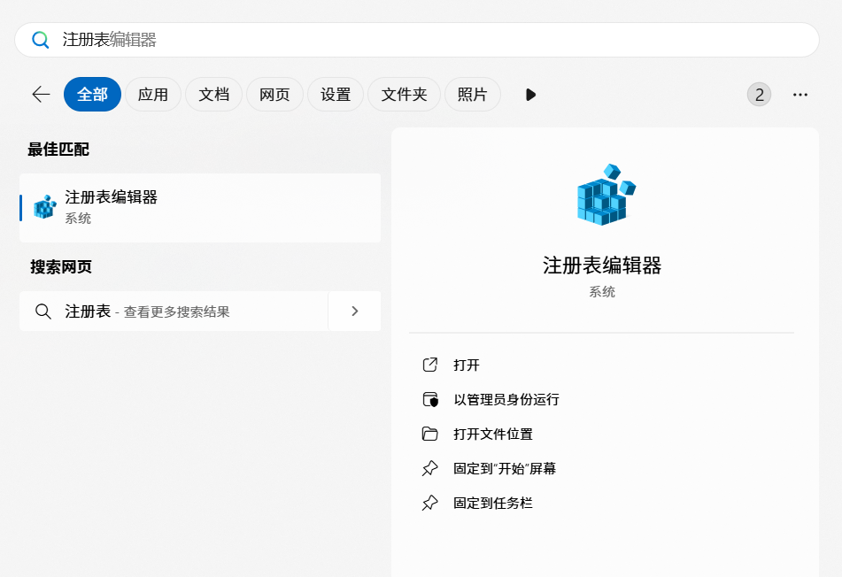Image resolution: width=842 pixels, height=577 pixels.
Task: Click the pin icon for 固定到任务栏
Action: coord(430,503)
